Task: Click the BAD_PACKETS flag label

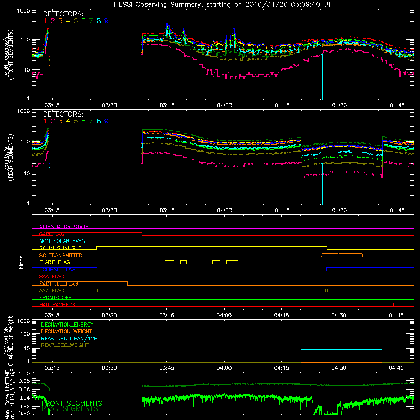Action: pos(57,304)
